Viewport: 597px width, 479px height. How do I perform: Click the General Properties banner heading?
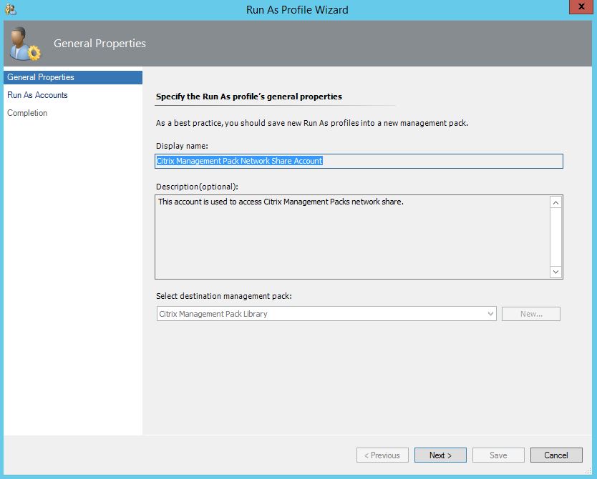99,44
